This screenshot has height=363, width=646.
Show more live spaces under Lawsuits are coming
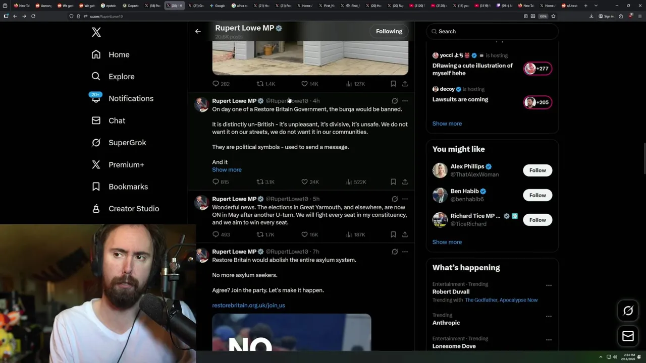pyautogui.click(x=447, y=124)
